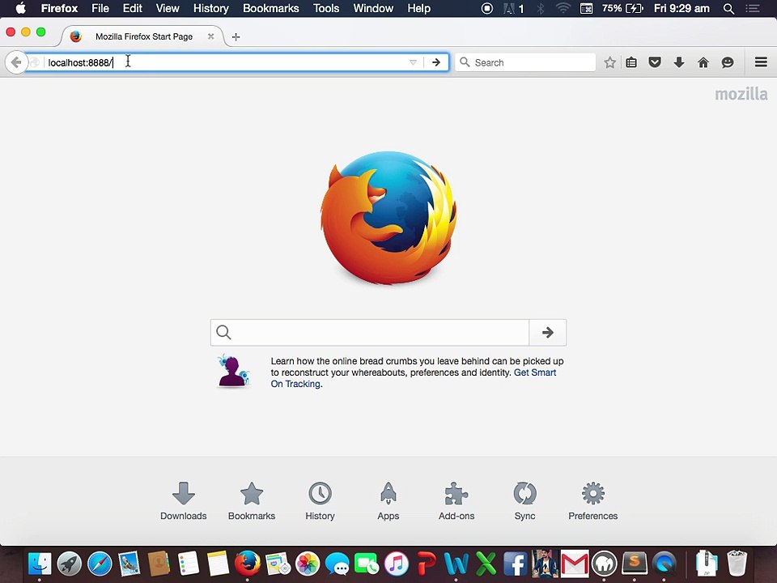The height and width of the screenshot is (583, 777).
Task: Open the File menu
Action: click(x=100, y=8)
